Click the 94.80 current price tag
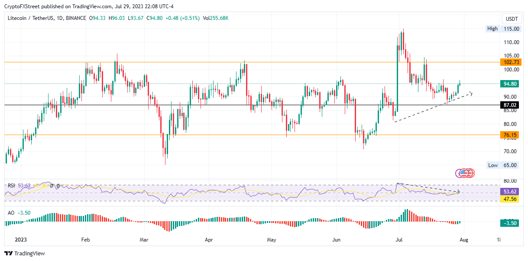This screenshot has width=528, height=261. (x=510, y=84)
